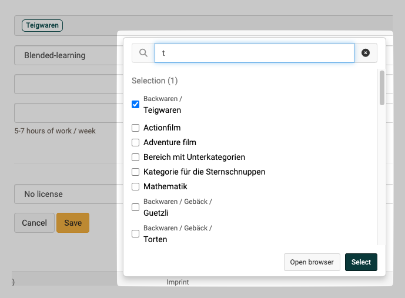Click the Open browser button
This screenshot has height=298, width=405.
[x=312, y=262]
